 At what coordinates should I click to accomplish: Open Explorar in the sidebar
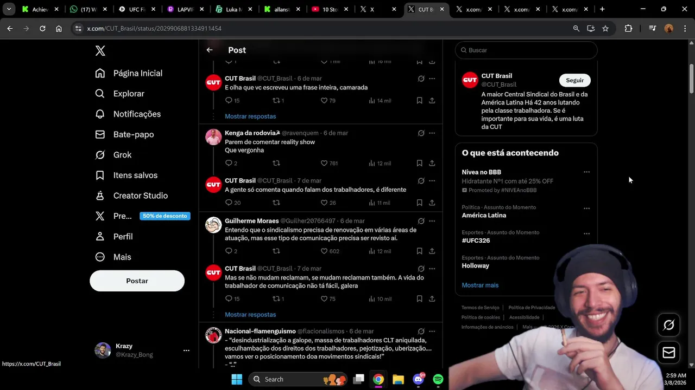pos(119,94)
